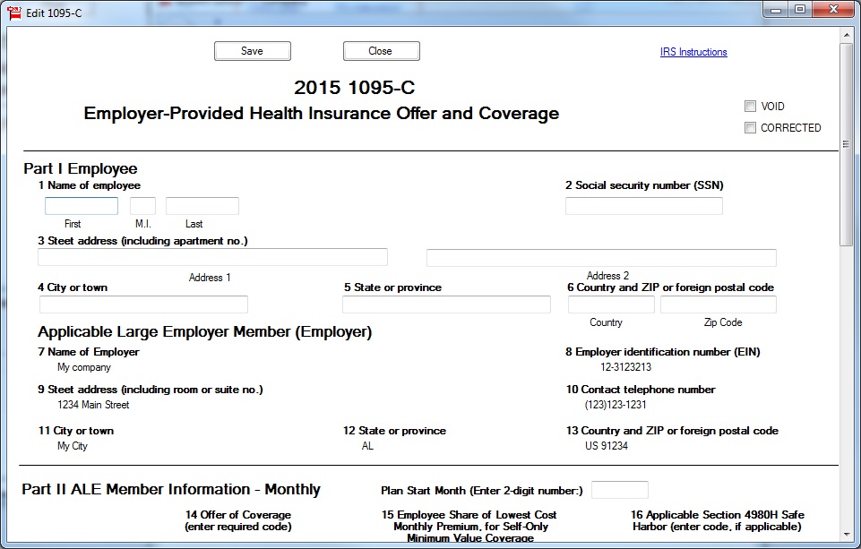
Task: Click the Zip Code field
Action: [719, 305]
